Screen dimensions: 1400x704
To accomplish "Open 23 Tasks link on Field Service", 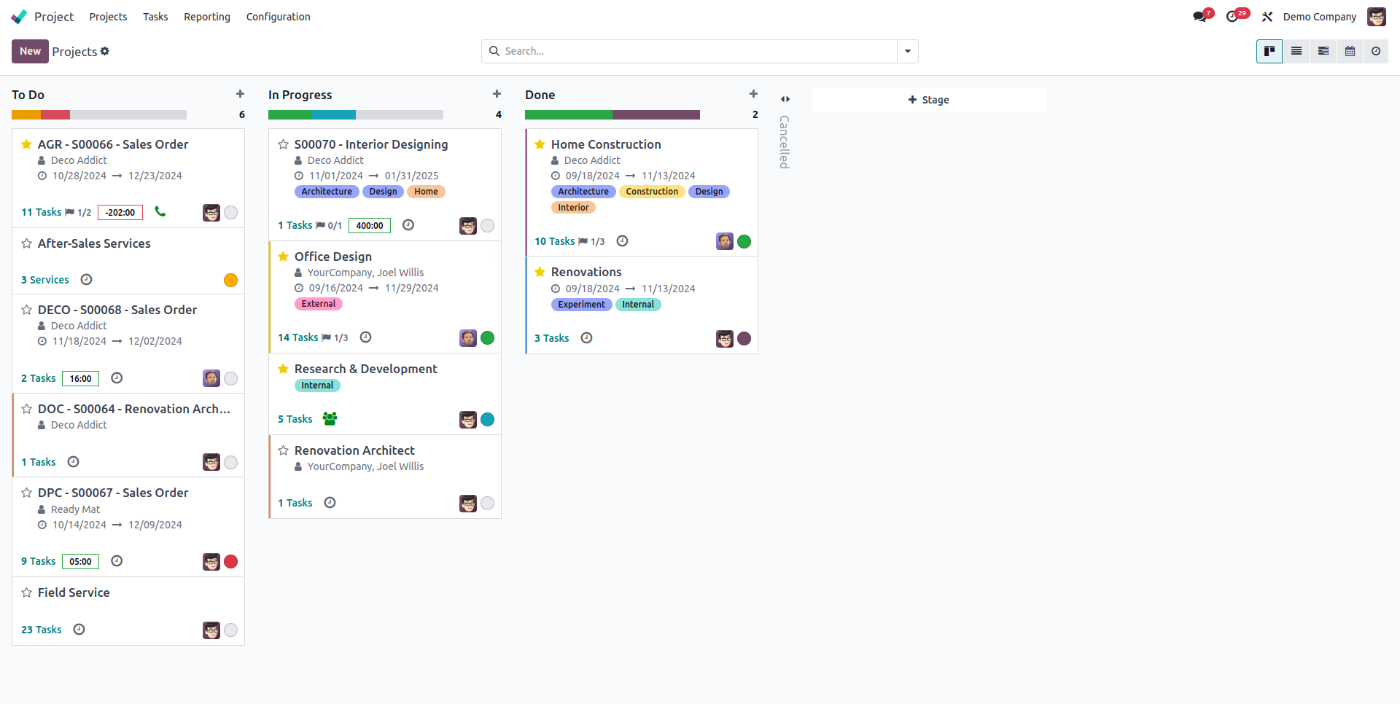I will point(42,630).
